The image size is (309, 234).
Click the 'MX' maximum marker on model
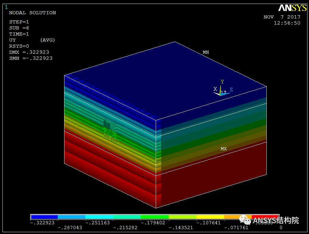coord(224,149)
